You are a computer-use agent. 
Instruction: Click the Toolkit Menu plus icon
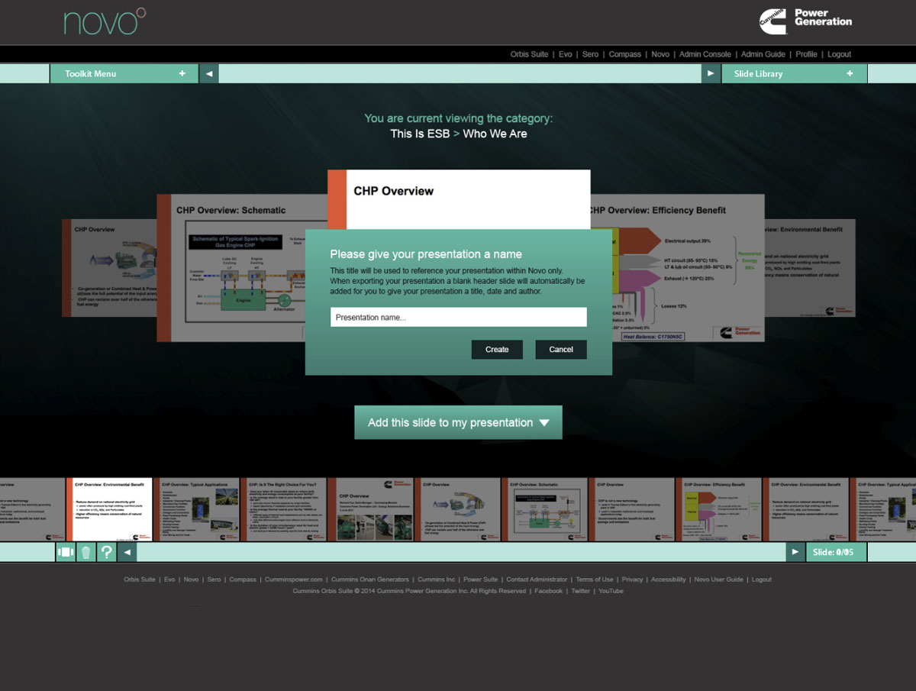coord(182,74)
